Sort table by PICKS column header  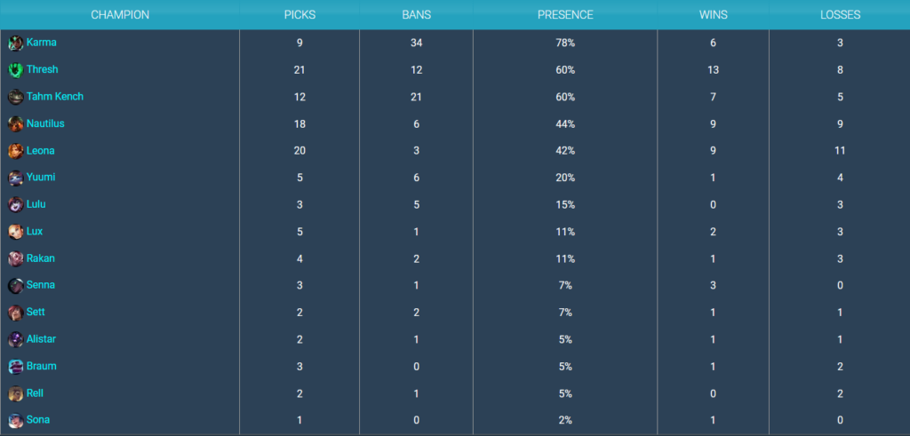[299, 15]
